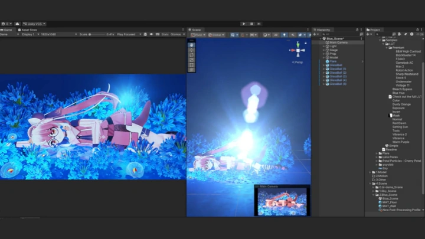Image resolution: width=425 pixels, height=239 pixels.
Task: Select the Blue Hue asset in Project
Action: click(x=398, y=93)
